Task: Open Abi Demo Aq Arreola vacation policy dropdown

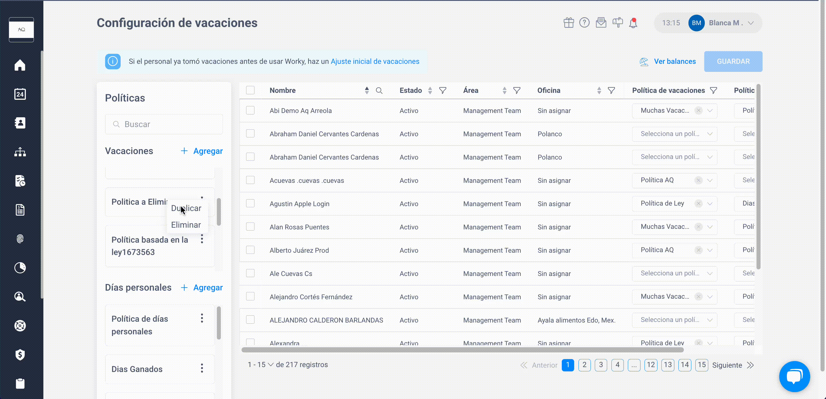Action: (674, 110)
